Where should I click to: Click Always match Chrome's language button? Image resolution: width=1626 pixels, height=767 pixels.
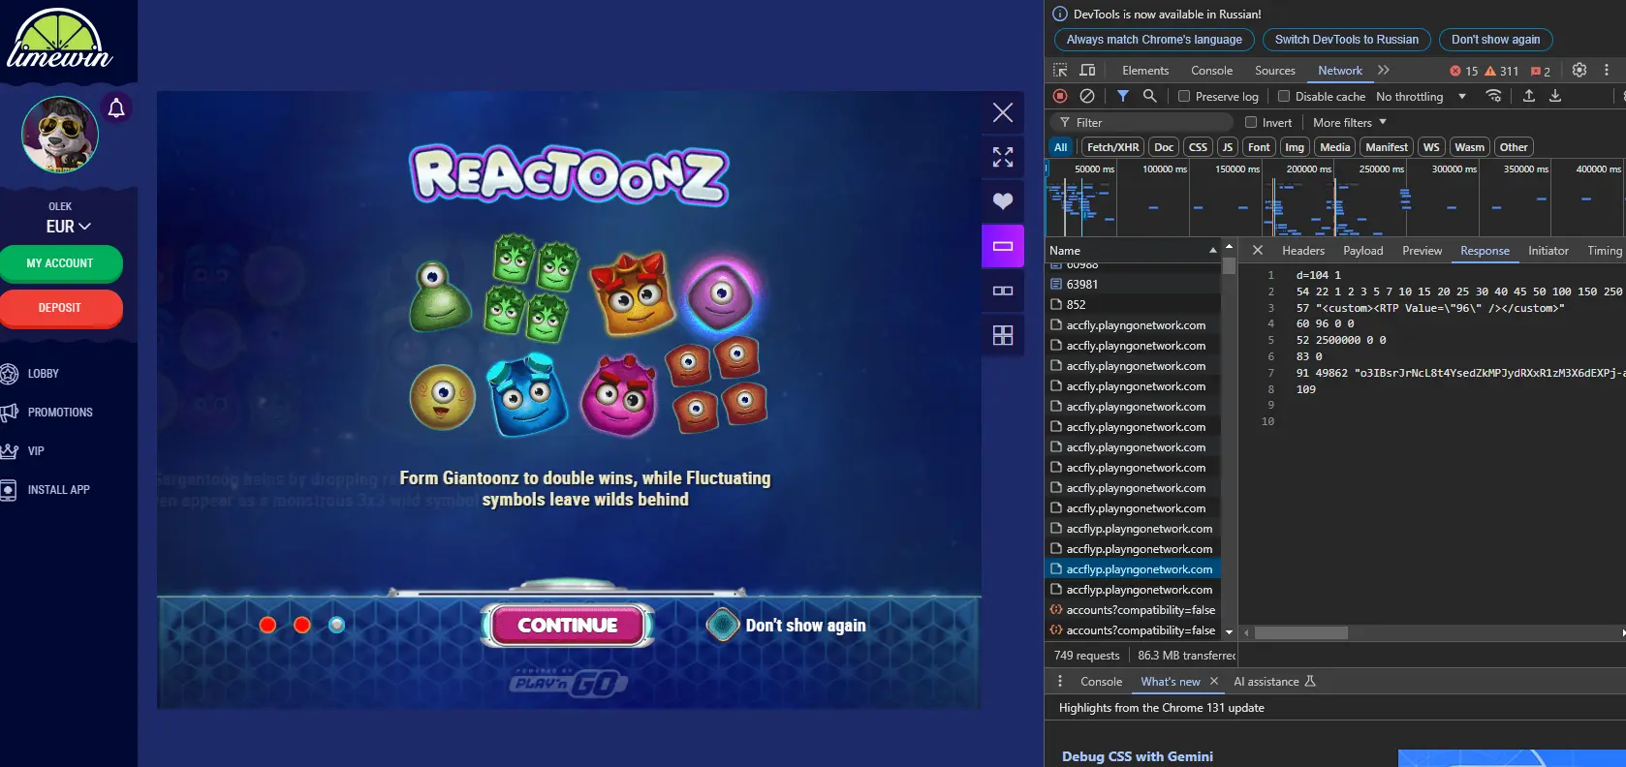(1154, 40)
